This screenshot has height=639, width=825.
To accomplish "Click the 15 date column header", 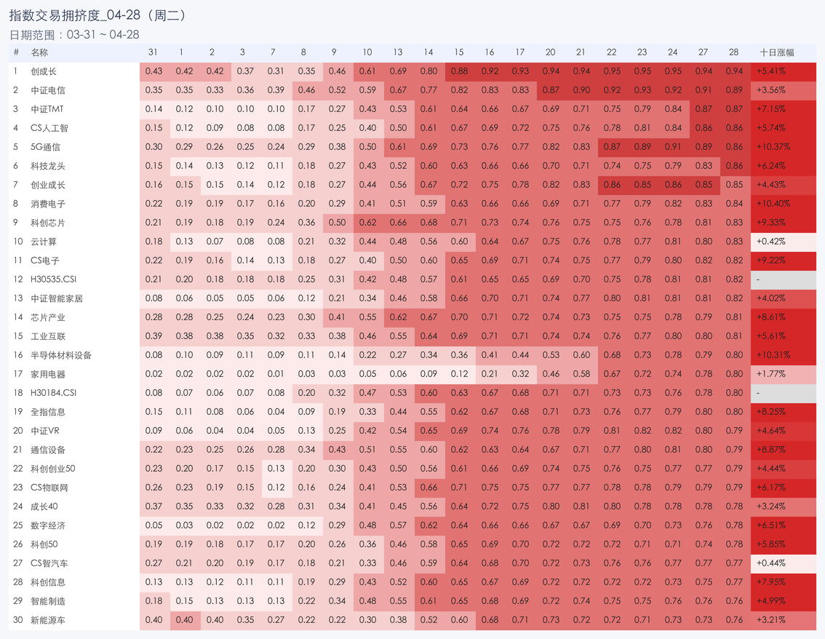I will click(x=458, y=52).
